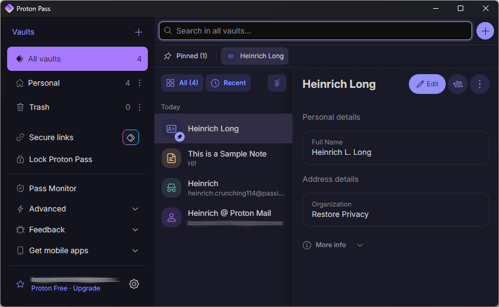The image size is (499, 307).
Task: Expand the Feedback section chevron
Action: click(x=135, y=230)
